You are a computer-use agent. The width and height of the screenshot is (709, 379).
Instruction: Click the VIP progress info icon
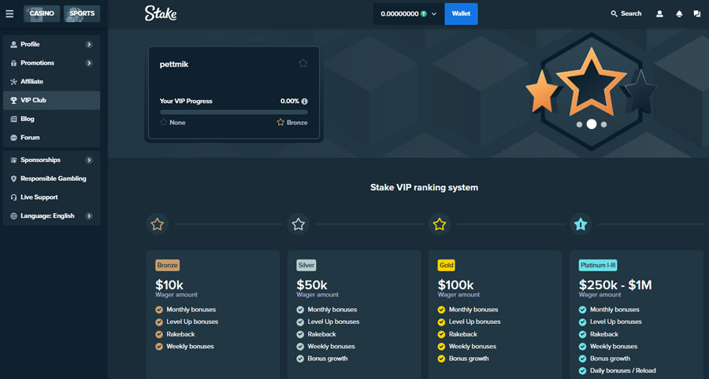click(x=304, y=101)
